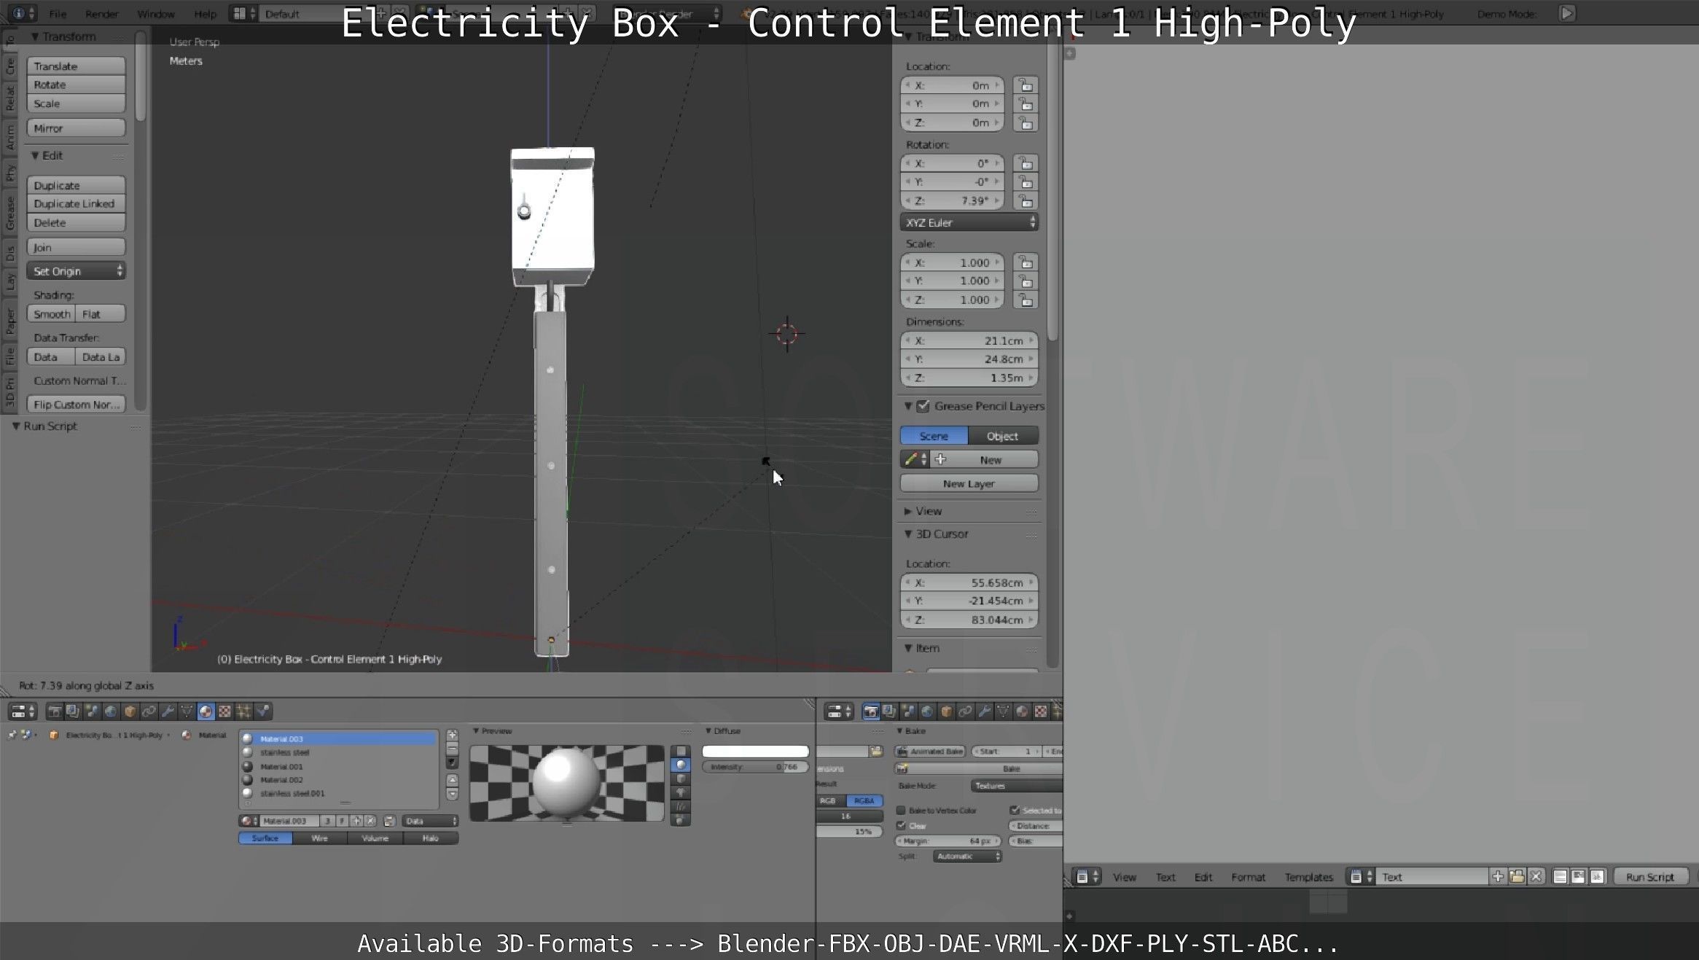Screen dimensions: 1699x960
Task: Enable Bake to Vertex Color checkbox
Action: 901,811
